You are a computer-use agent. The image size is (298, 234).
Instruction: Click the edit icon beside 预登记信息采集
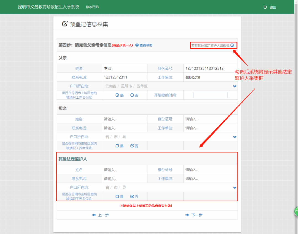(65, 24)
